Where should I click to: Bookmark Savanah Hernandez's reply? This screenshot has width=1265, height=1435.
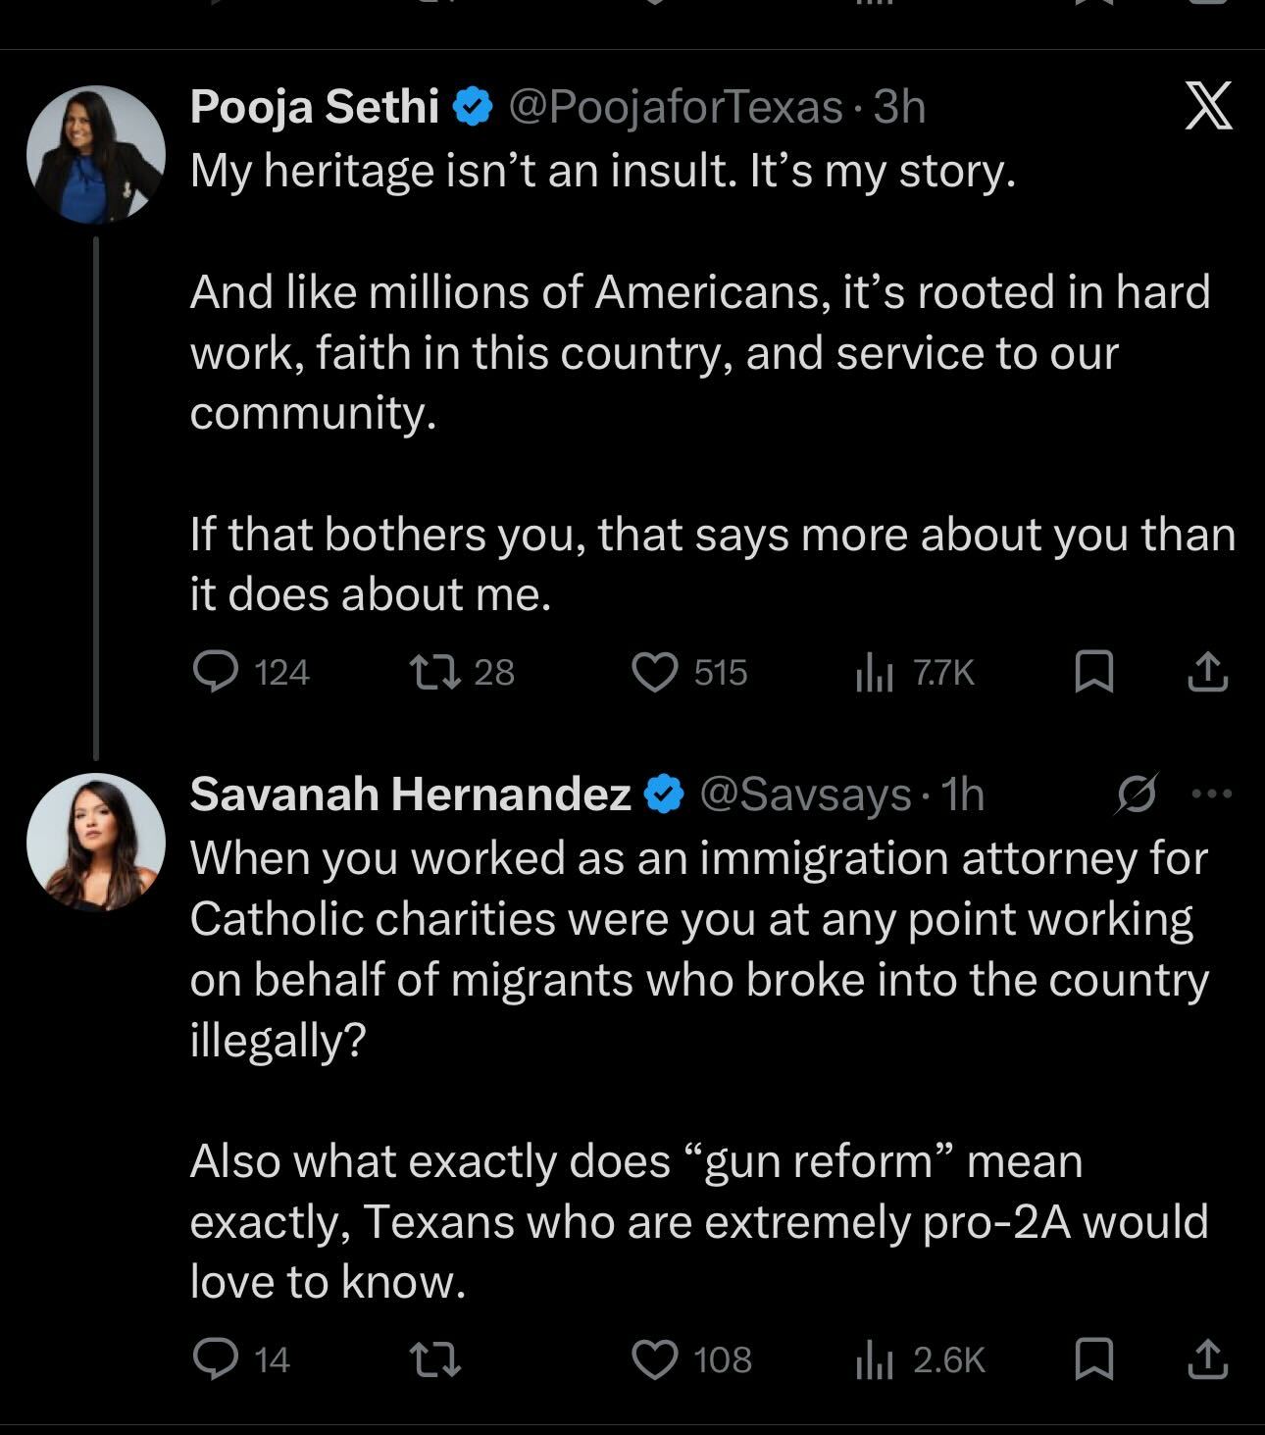click(x=1093, y=1359)
